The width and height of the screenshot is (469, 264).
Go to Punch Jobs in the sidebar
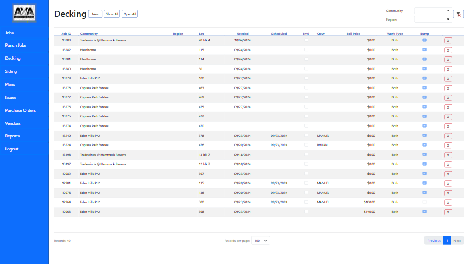tap(16, 46)
